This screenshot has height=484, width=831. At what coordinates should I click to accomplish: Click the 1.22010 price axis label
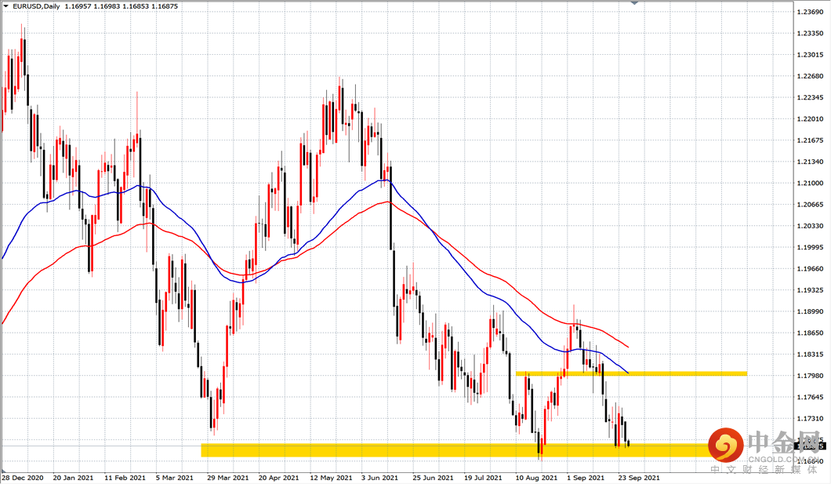pyautogui.click(x=810, y=118)
